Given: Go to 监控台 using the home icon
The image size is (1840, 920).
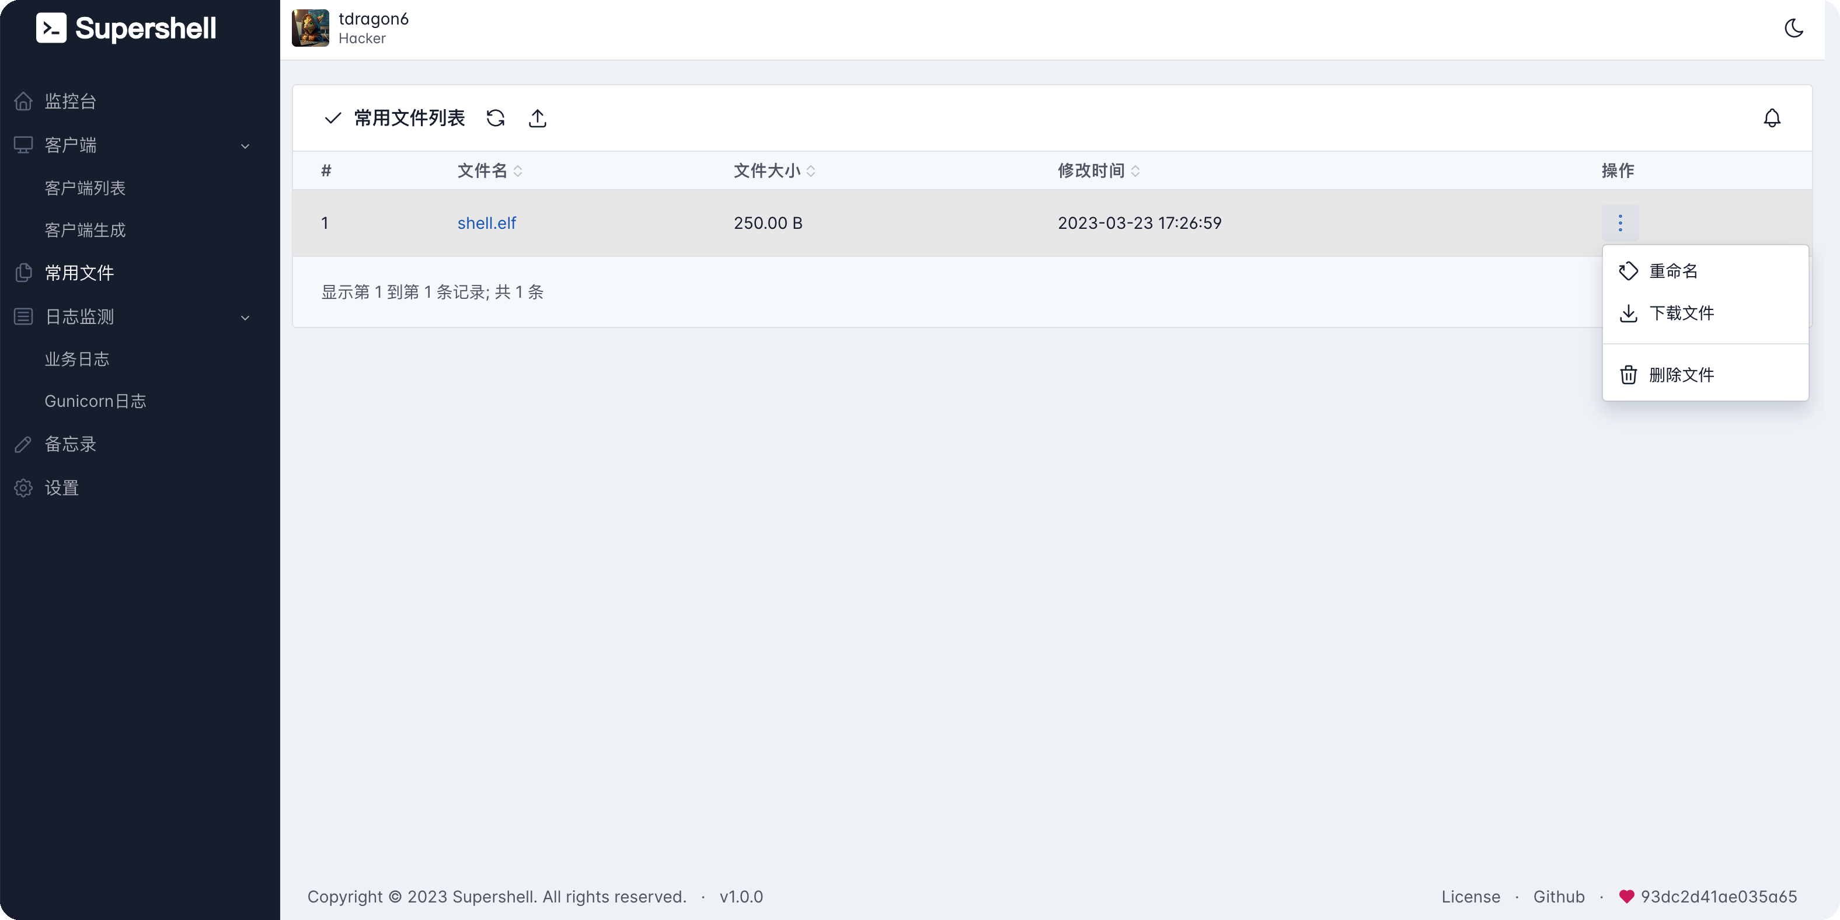Looking at the screenshot, I should pyautogui.click(x=23, y=101).
